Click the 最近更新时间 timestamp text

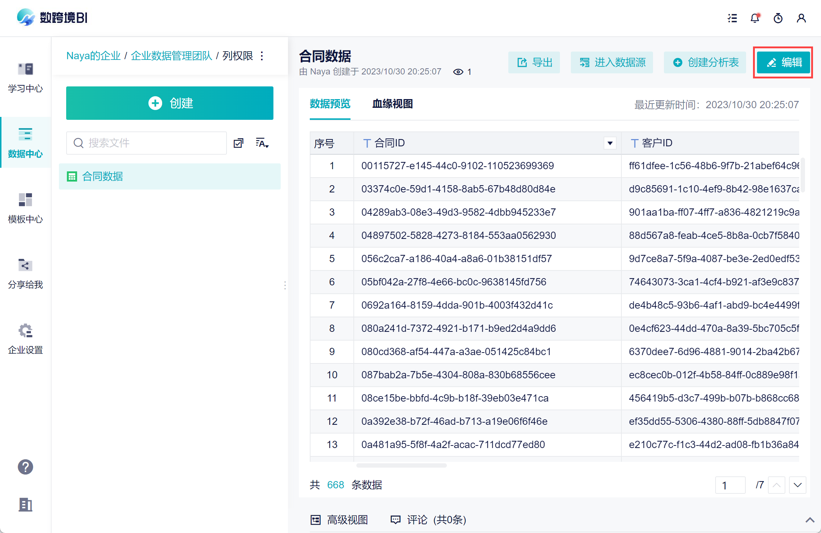tap(716, 105)
